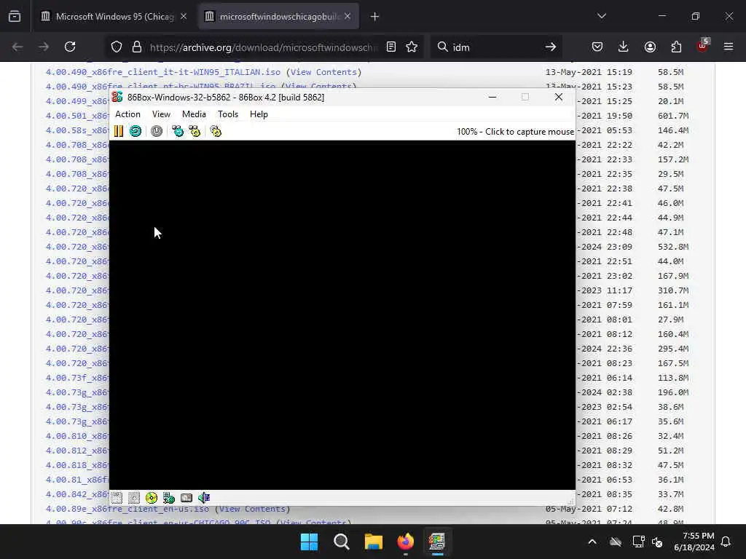Bookmark this page with star icon
This screenshot has width=746, height=559.
pyautogui.click(x=412, y=47)
